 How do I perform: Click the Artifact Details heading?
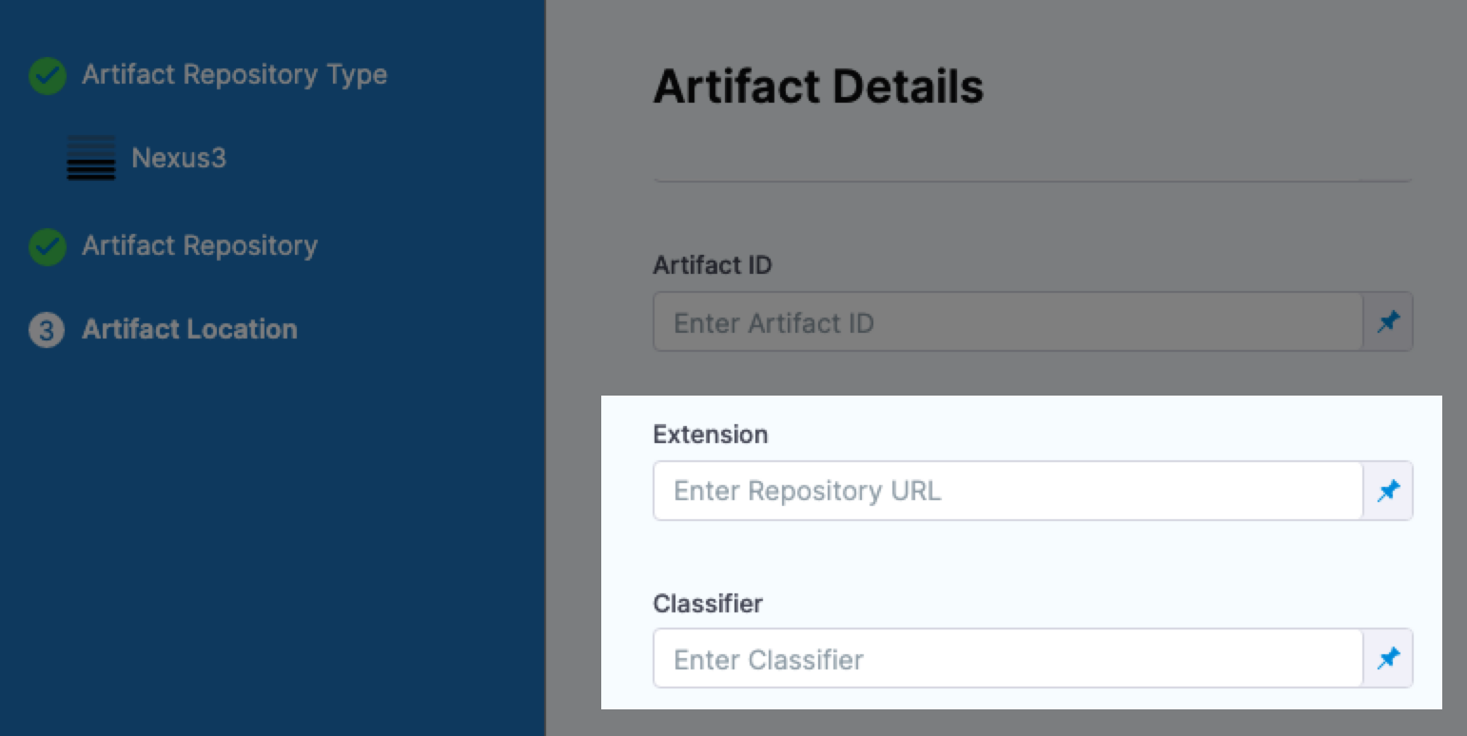818,87
